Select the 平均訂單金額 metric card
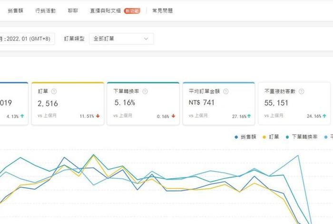Image resolution: width=333 pixels, height=224 pixels. click(219, 103)
